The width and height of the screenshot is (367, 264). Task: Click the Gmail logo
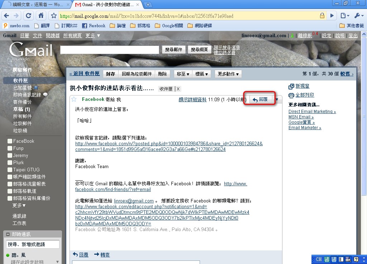pyautogui.click(x=31, y=50)
